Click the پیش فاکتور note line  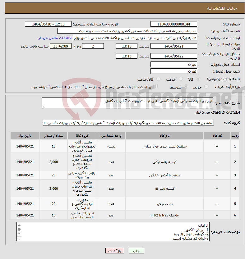[x=197, y=230]
